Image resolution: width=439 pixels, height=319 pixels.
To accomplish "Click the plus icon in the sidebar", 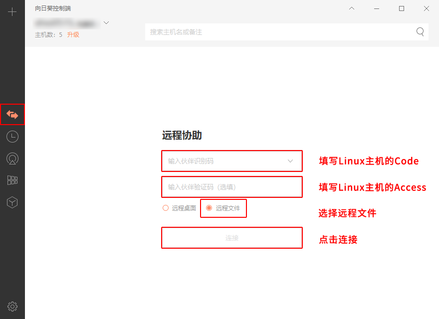I will click(12, 12).
